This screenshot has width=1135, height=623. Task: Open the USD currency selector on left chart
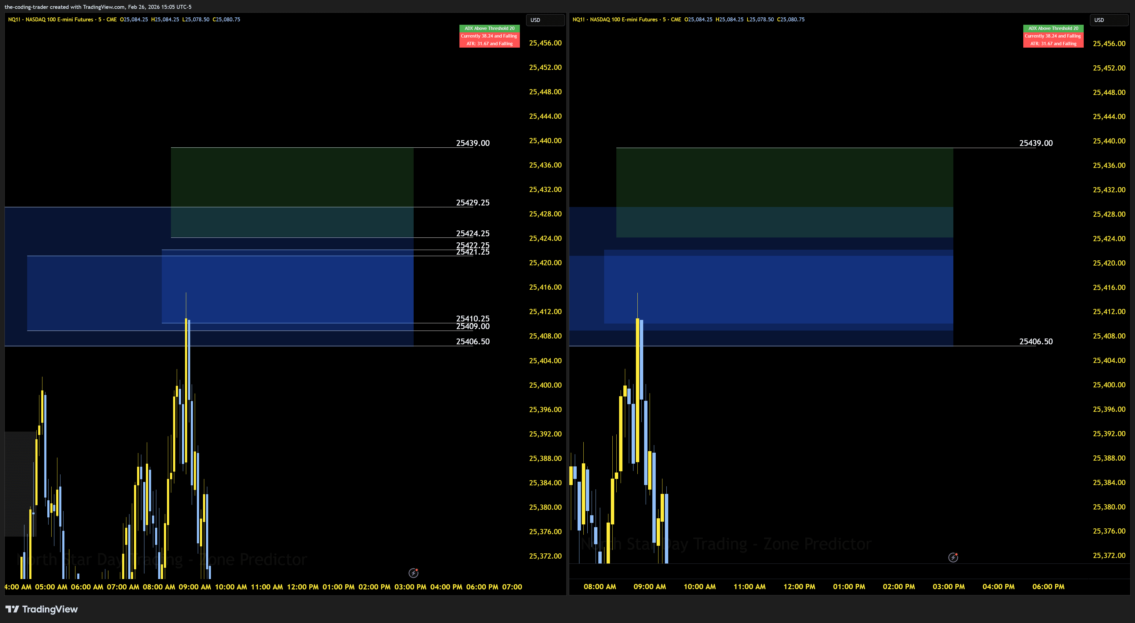pyautogui.click(x=545, y=20)
